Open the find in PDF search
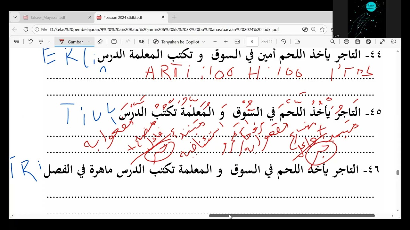Image resolution: width=410 pixels, height=230 pixels. point(332,42)
